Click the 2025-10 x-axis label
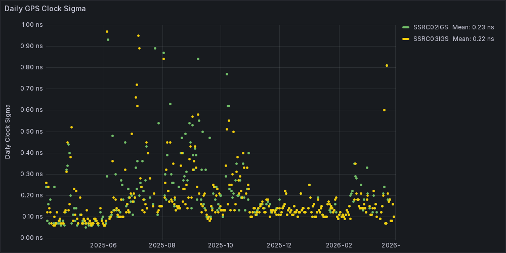506x253 pixels. coord(221,245)
